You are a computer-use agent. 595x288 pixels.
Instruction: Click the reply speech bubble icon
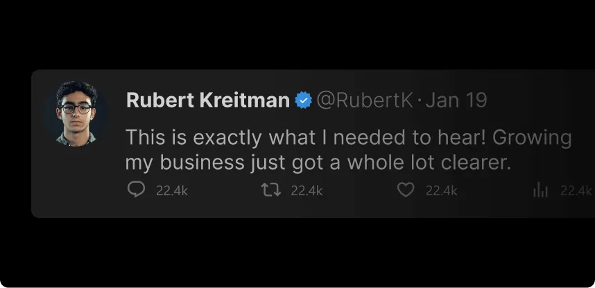coord(136,190)
